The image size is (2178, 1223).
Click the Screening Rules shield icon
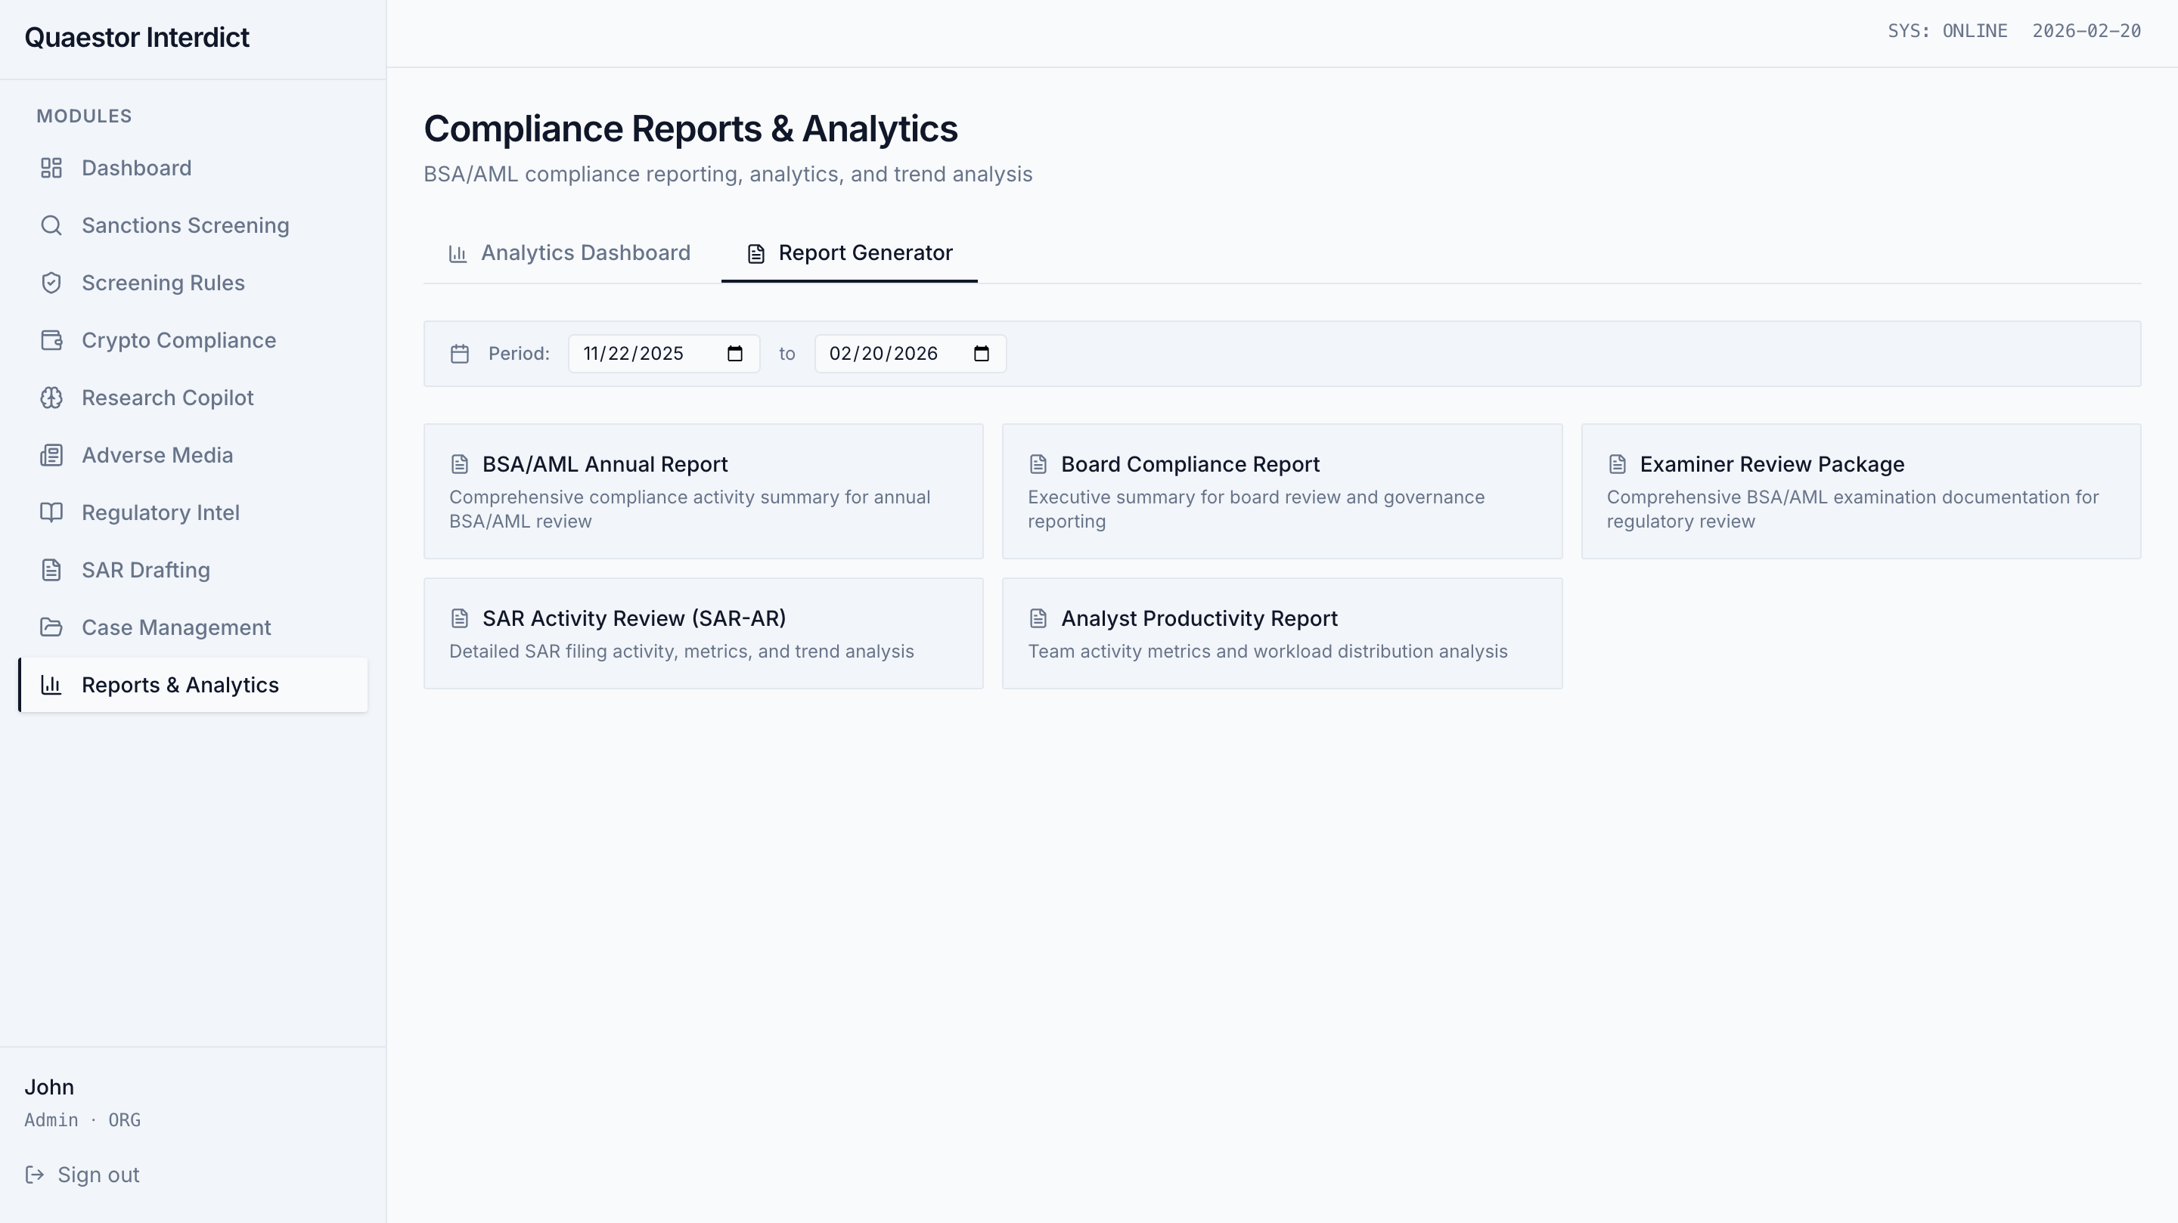[x=51, y=283]
